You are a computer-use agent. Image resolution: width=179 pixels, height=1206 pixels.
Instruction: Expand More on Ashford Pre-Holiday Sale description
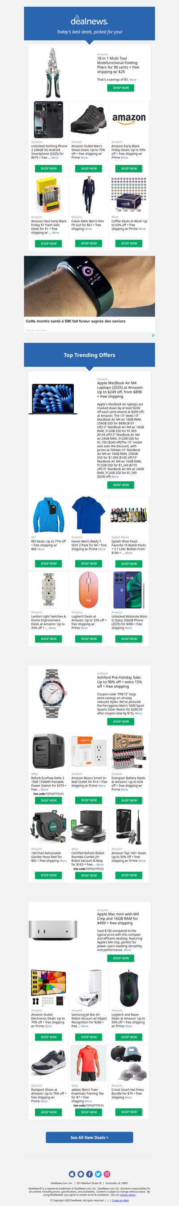pos(139,713)
